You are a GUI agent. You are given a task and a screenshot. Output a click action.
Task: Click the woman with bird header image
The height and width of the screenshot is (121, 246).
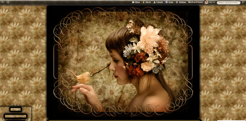point(123,62)
